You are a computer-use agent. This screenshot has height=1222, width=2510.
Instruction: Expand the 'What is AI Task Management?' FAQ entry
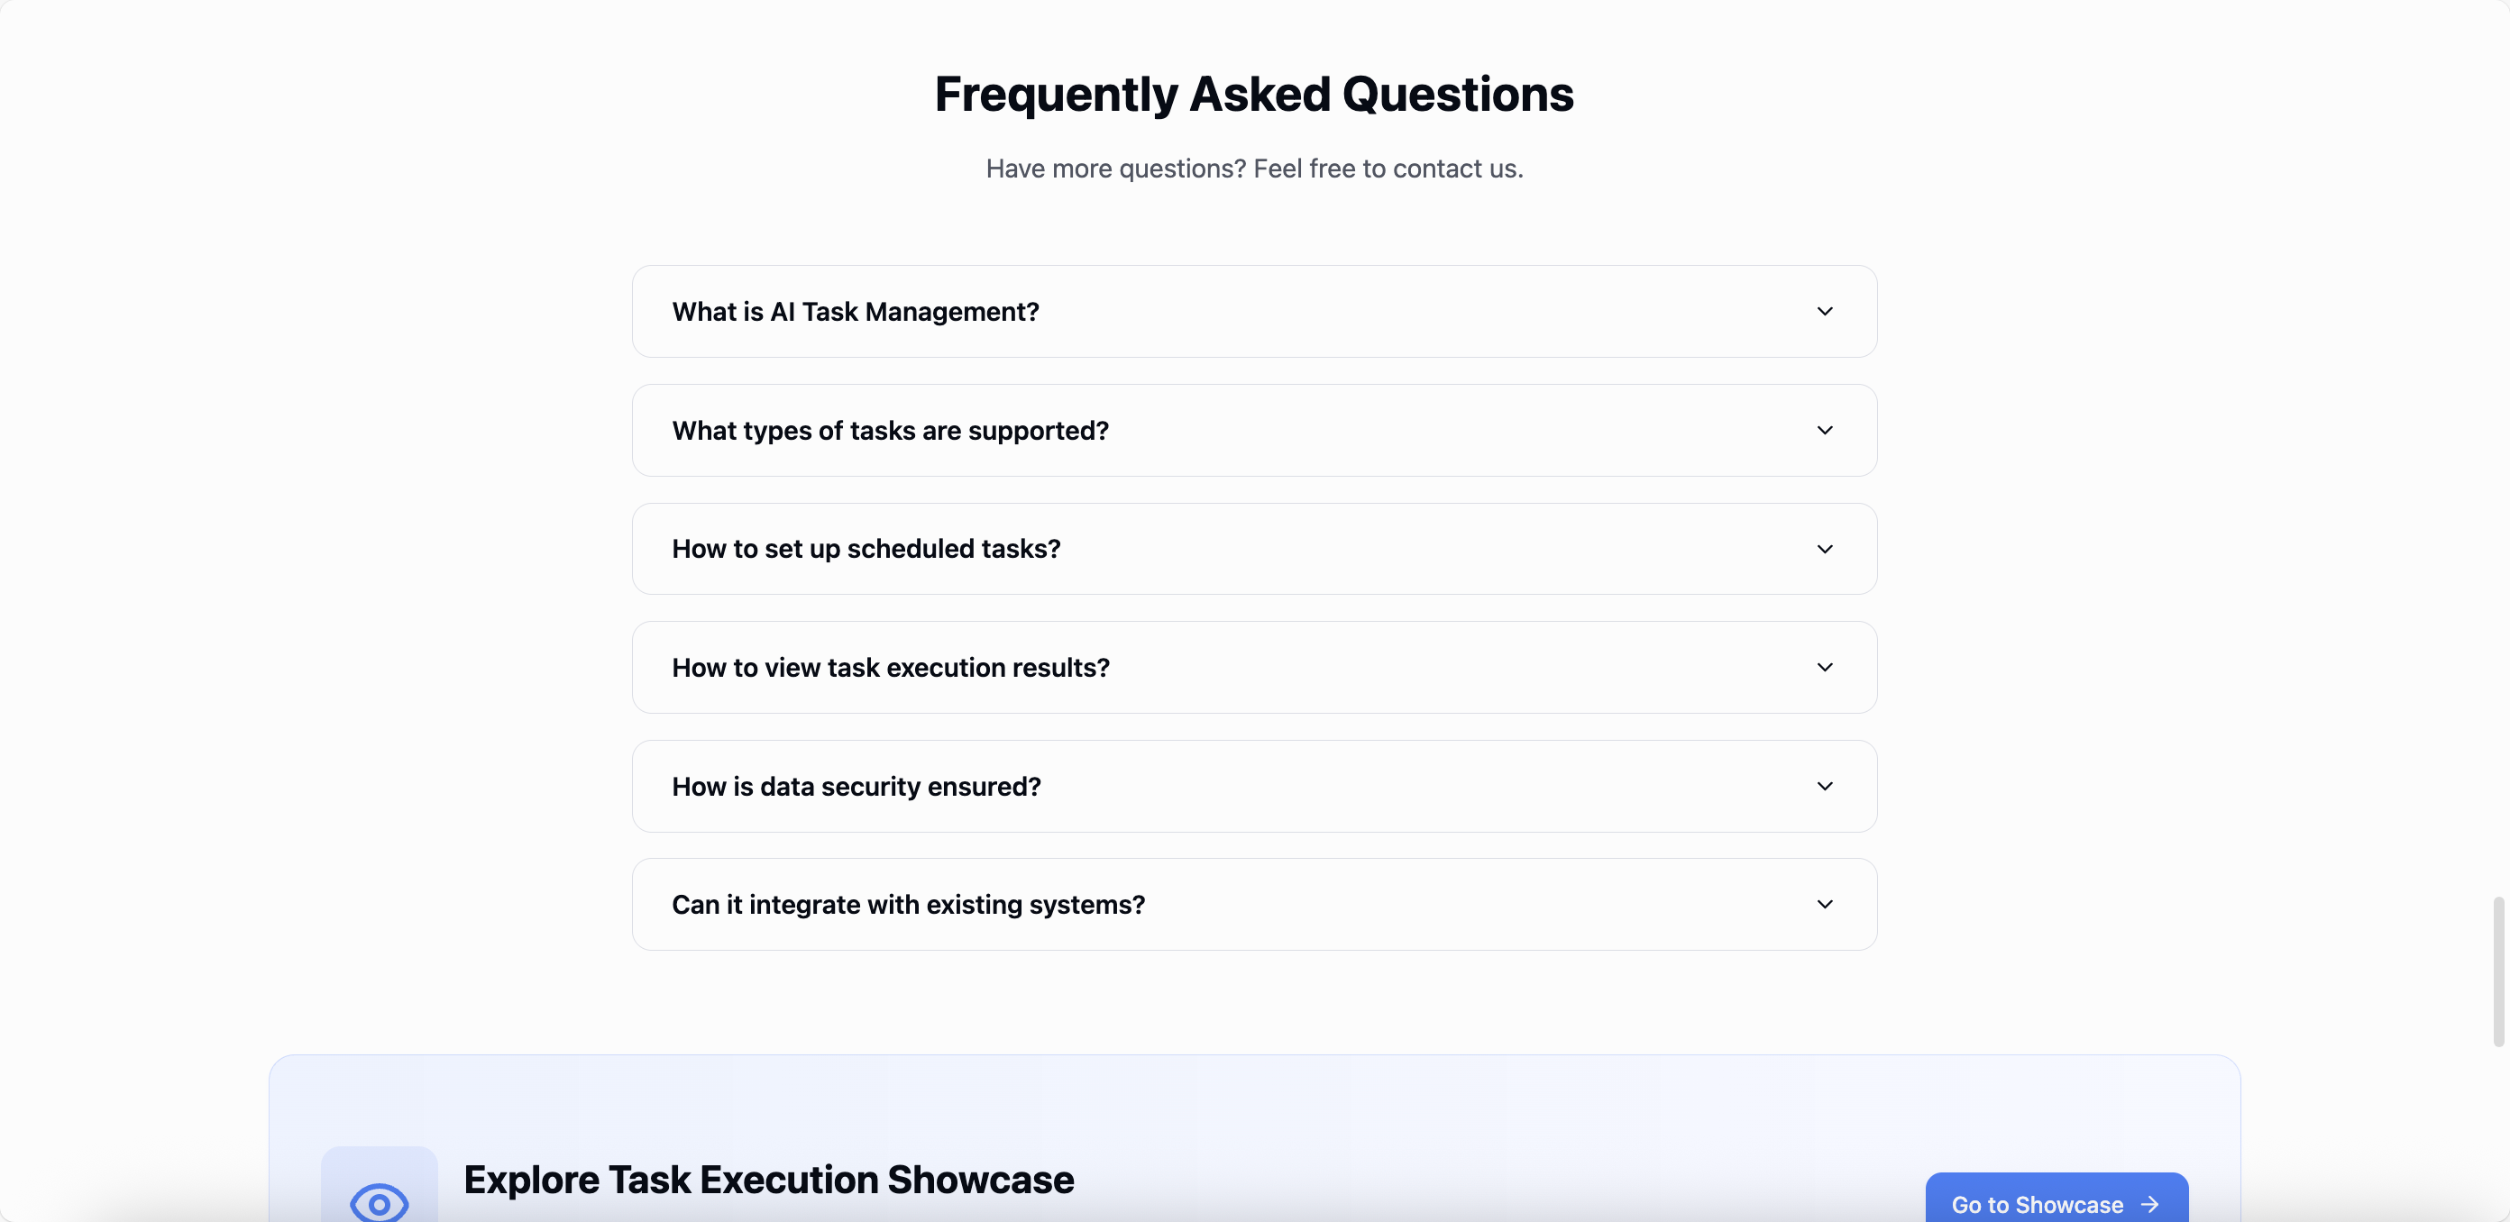(1254, 311)
